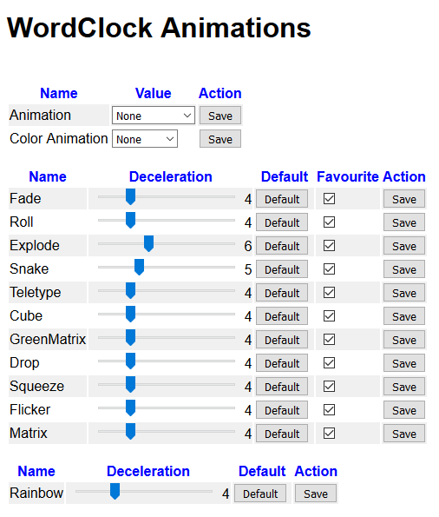The image size is (439, 517).
Task: Reset Snake deceleration to Default
Action: tap(282, 269)
